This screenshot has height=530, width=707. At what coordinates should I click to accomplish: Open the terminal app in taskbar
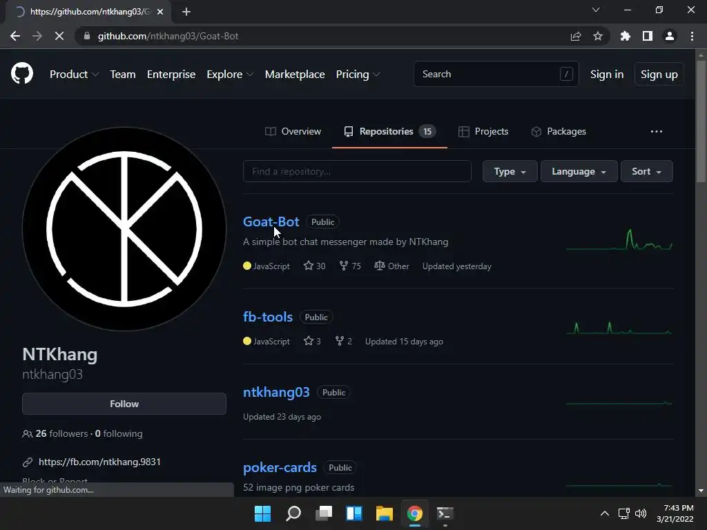pos(445,513)
